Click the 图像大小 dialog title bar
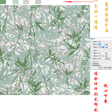 (x=101, y=39)
